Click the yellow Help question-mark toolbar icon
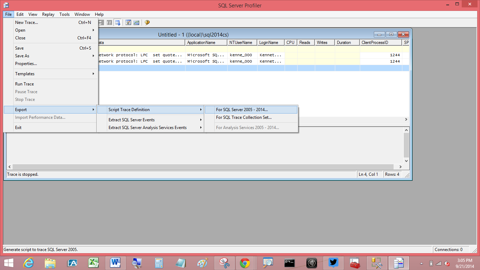The height and width of the screenshot is (270, 480). [147, 22]
